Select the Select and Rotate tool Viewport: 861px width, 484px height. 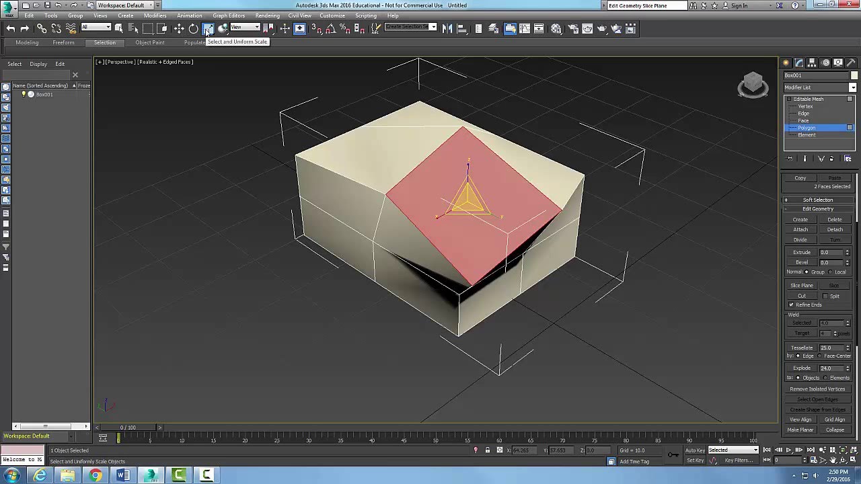(194, 28)
